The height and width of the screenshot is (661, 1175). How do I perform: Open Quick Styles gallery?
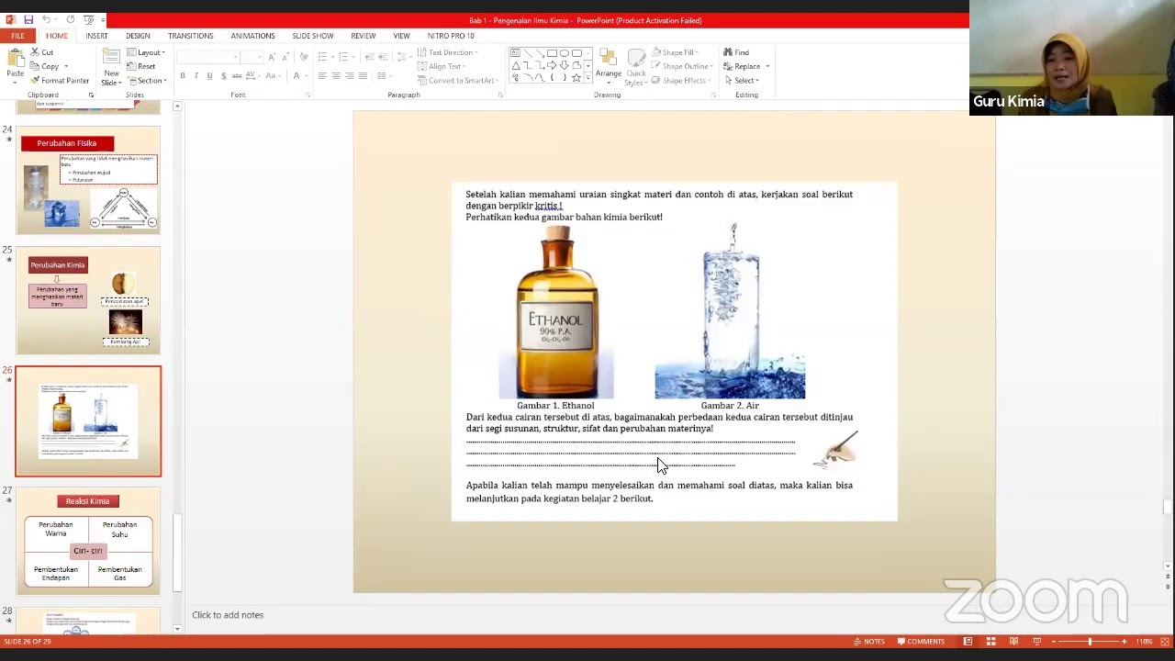click(635, 66)
